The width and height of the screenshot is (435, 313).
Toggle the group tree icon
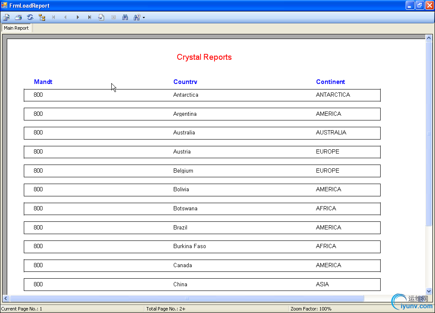tap(42, 17)
